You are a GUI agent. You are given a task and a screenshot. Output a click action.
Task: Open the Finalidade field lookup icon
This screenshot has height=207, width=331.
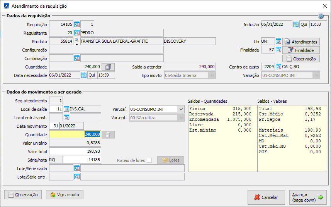(x=278, y=50)
